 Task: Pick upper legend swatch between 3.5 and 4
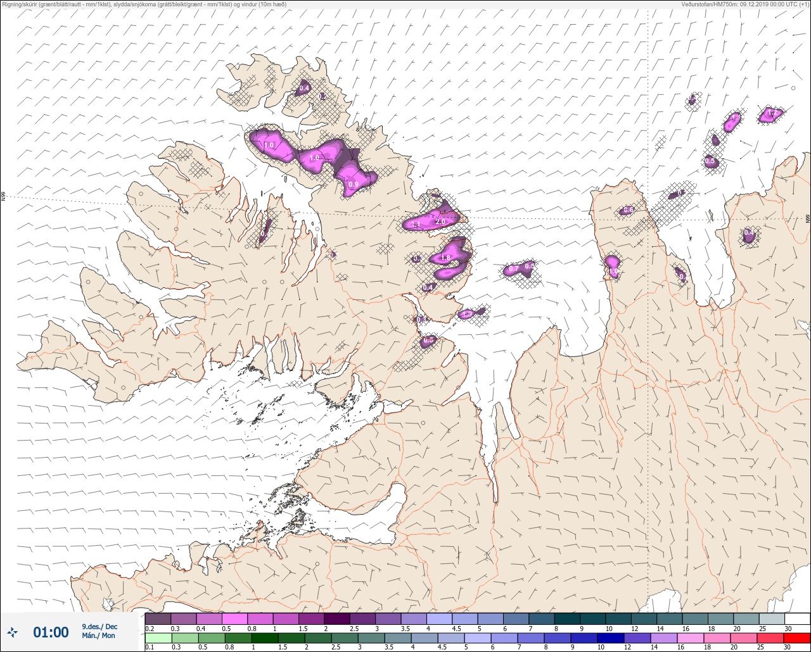click(414, 618)
